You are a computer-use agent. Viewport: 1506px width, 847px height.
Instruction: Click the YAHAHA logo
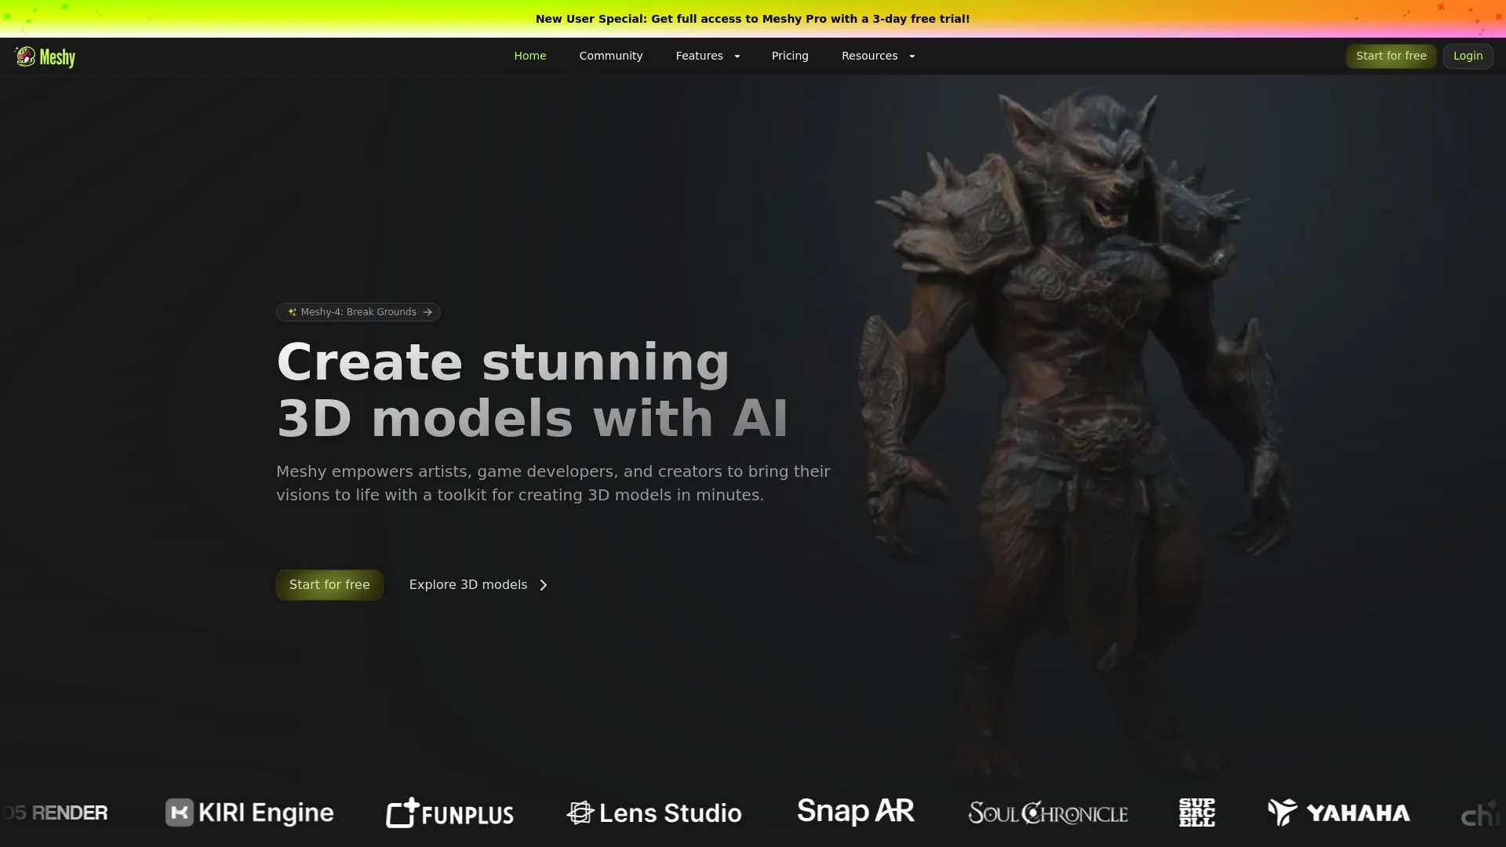coord(1338,812)
